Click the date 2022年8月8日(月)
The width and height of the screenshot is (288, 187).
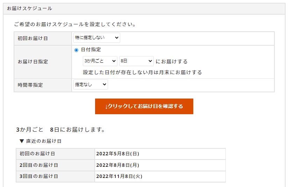coord(118,165)
